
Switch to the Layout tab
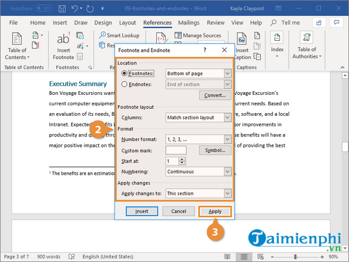point(128,23)
